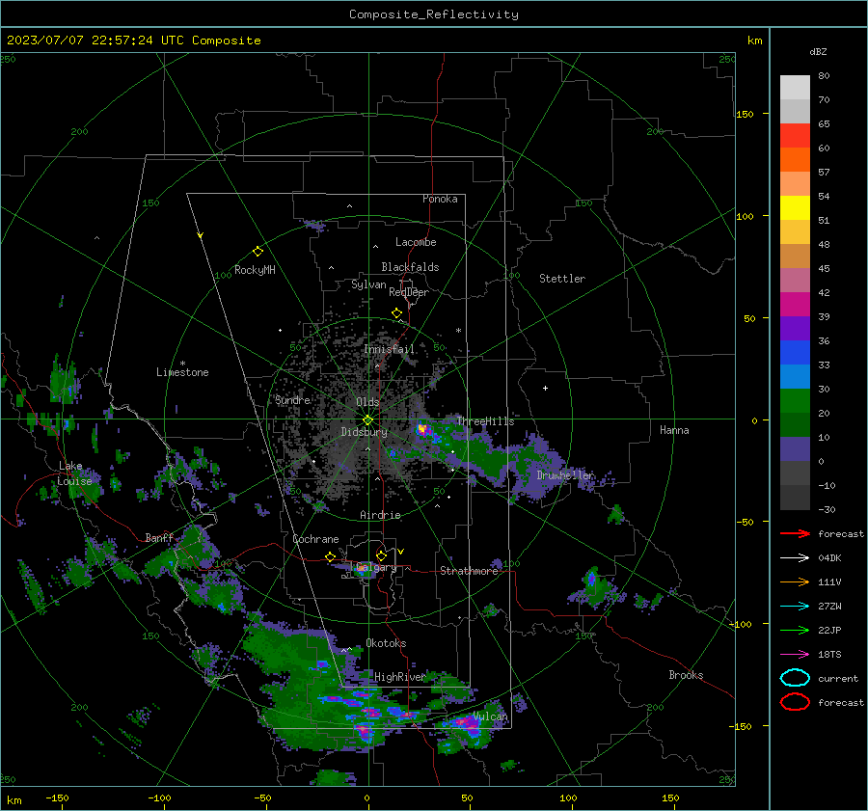This screenshot has width=868, height=811.
Task: Click the green 22JP arrow legend icon
Action: pos(795,630)
